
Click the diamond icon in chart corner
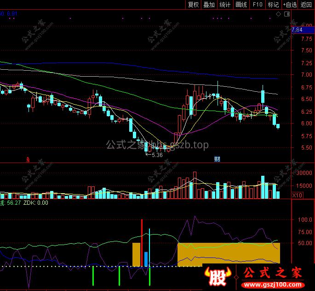[x=278, y=14]
